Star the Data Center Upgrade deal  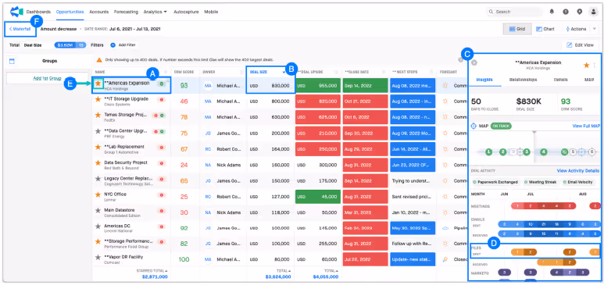coord(98,131)
